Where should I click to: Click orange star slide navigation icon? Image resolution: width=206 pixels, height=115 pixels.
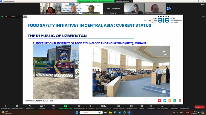[170, 101]
